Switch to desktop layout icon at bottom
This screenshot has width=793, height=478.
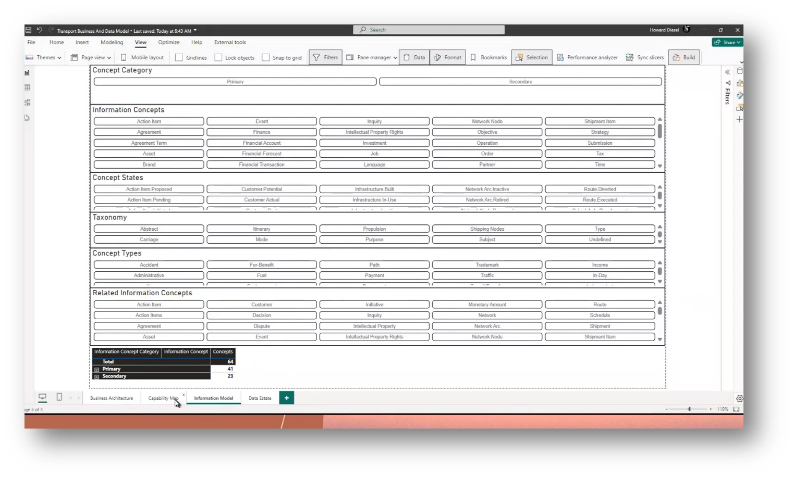click(43, 397)
